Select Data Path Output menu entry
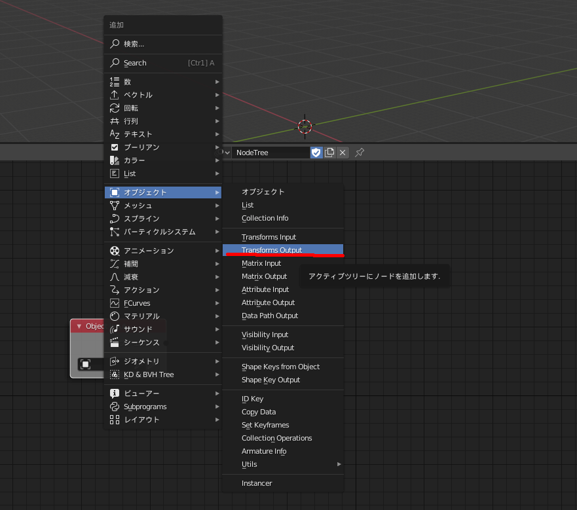Screen dimensions: 577x510 (x=283, y=316)
